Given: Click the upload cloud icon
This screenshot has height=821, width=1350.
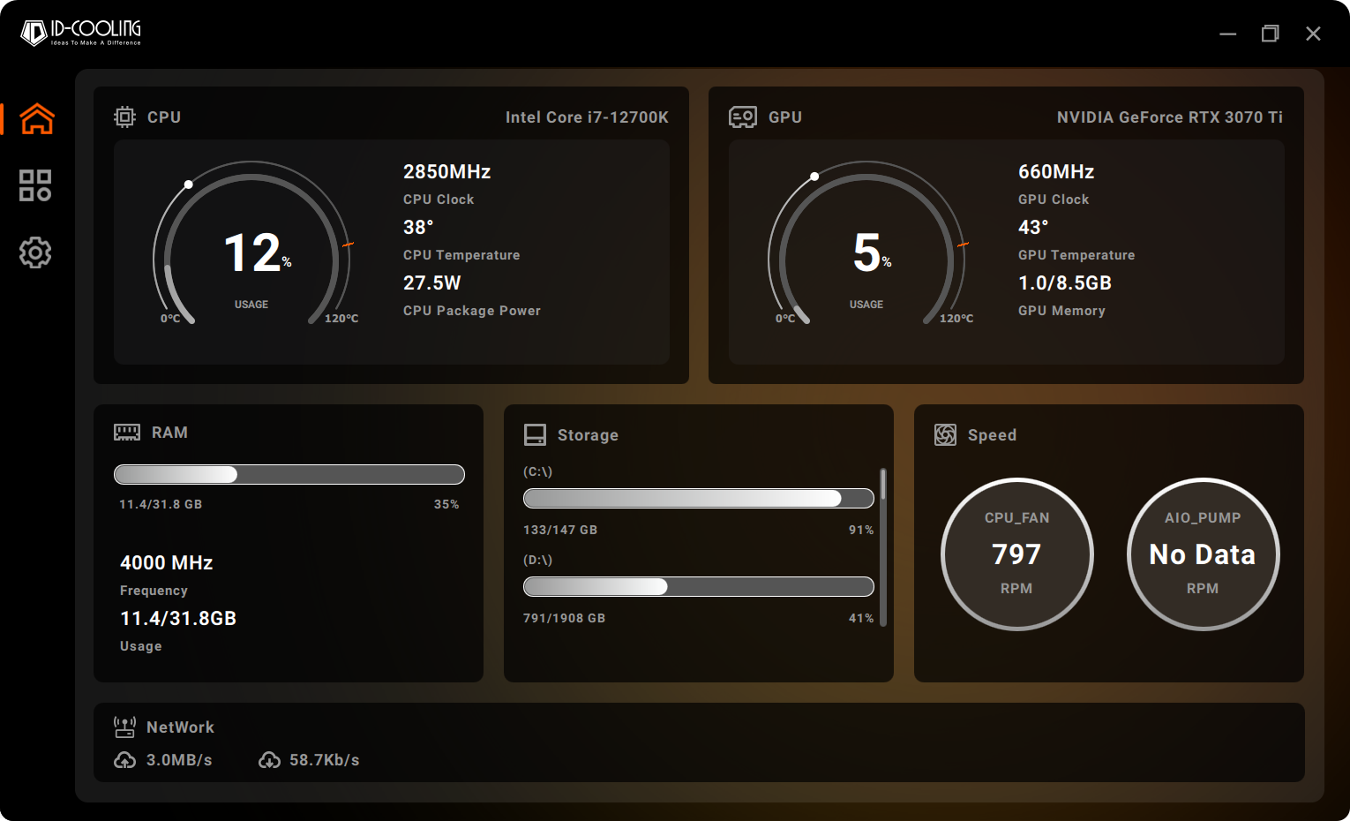Looking at the screenshot, I should pos(125,760).
